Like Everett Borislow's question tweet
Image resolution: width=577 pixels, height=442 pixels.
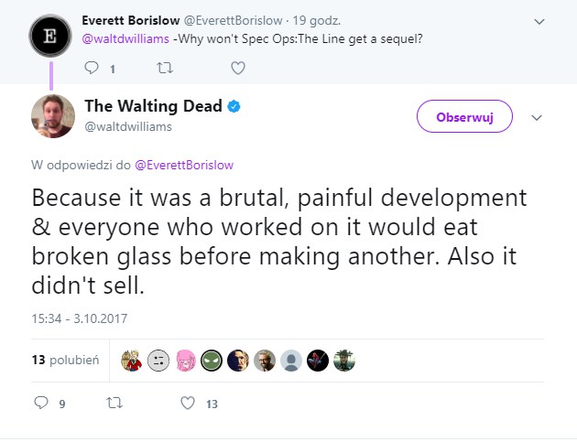click(x=237, y=68)
